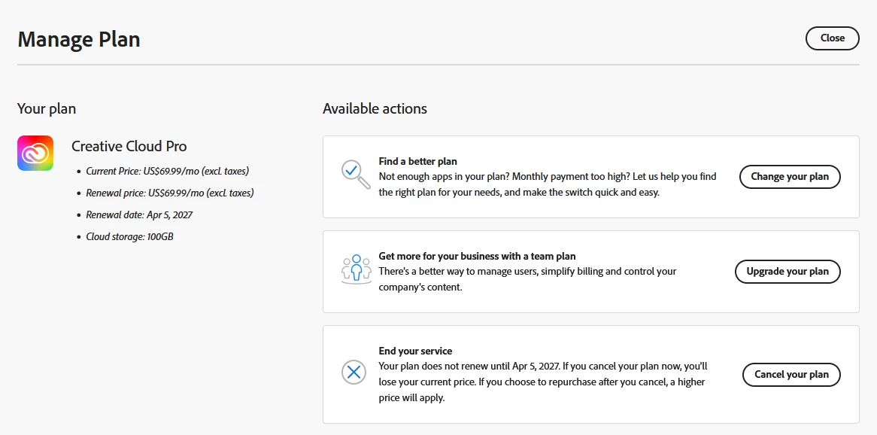877x435 pixels.
Task: Click the Your plan section heading
Action: click(47, 108)
